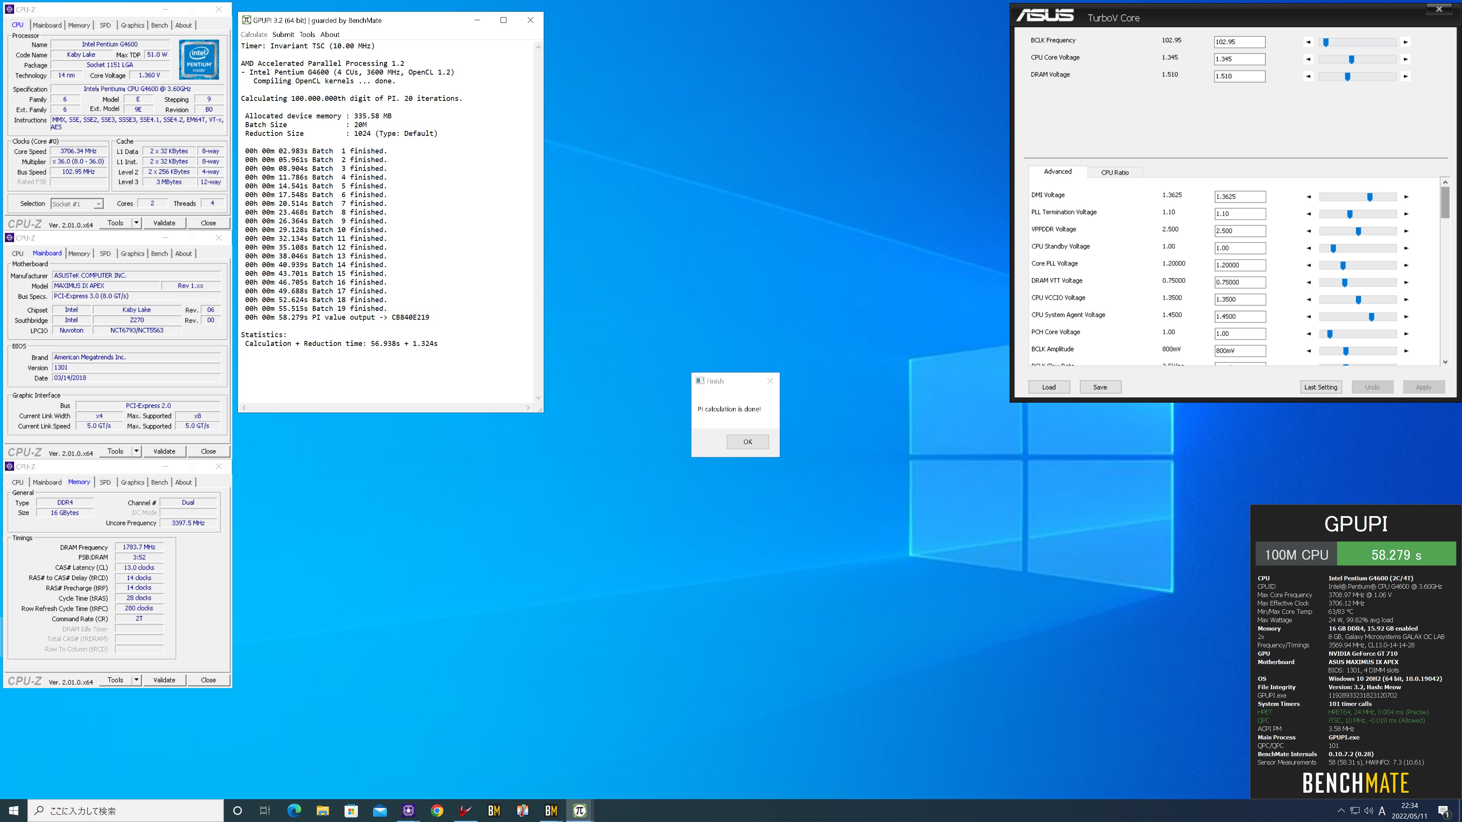Click the thermometer app icon on taskbar
The image size is (1462, 822).
523,811
